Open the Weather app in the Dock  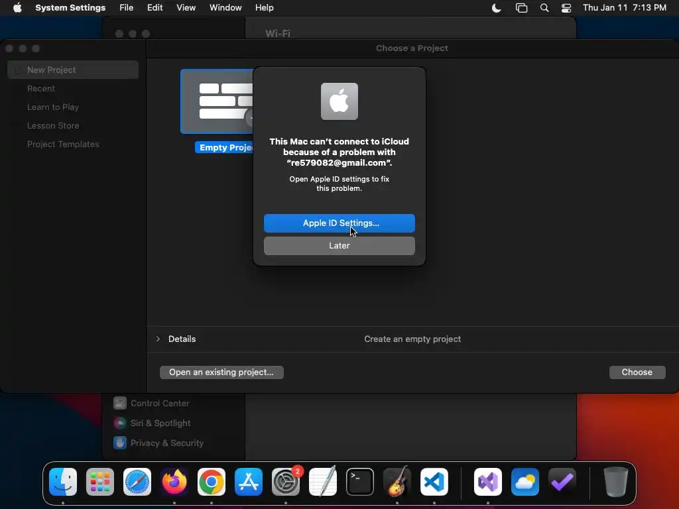(525, 482)
